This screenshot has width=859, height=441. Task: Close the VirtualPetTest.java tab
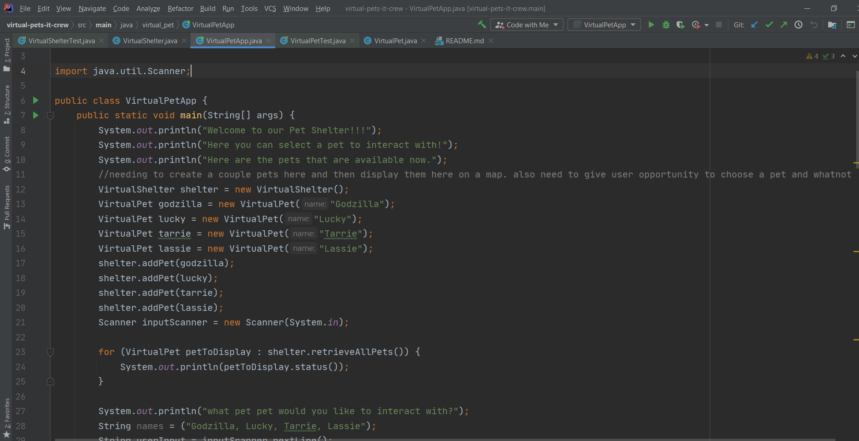click(352, 41)
